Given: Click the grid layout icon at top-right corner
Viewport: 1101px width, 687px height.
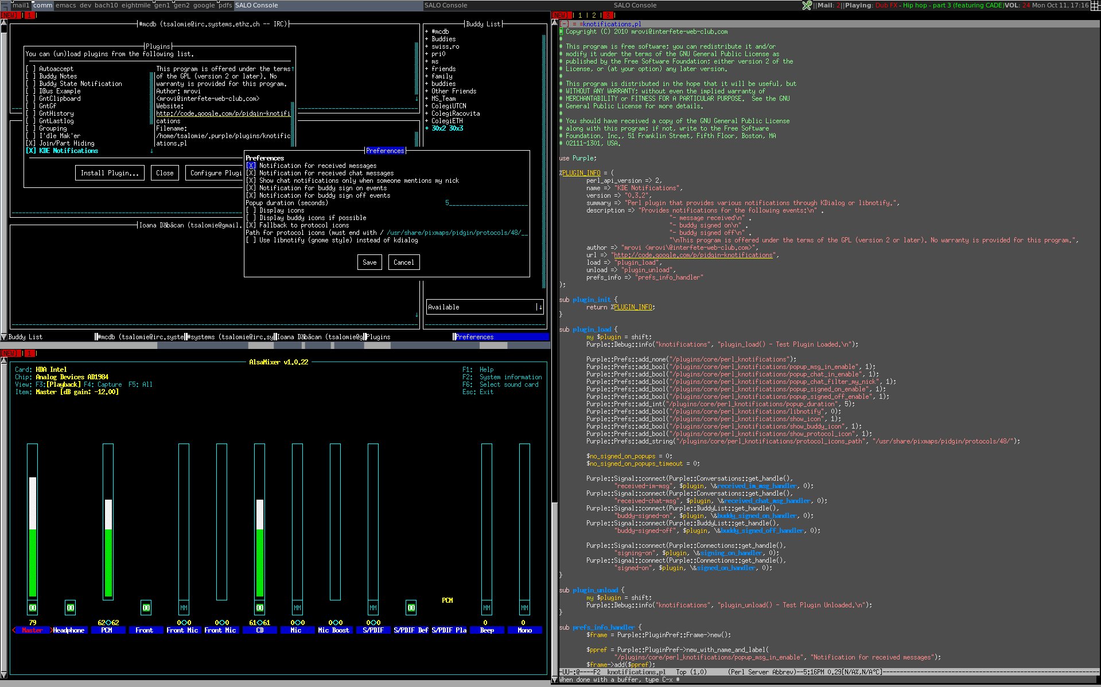Looking at the screenshot, I should (1095, 5).
